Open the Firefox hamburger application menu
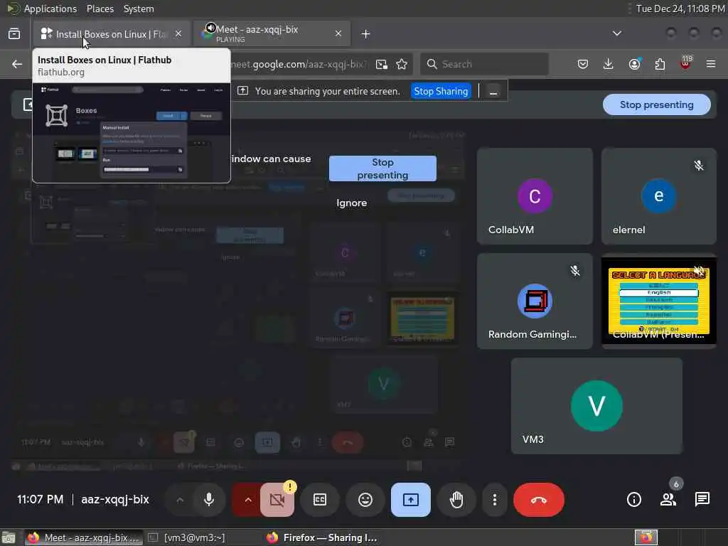 [x=711, y=64]
